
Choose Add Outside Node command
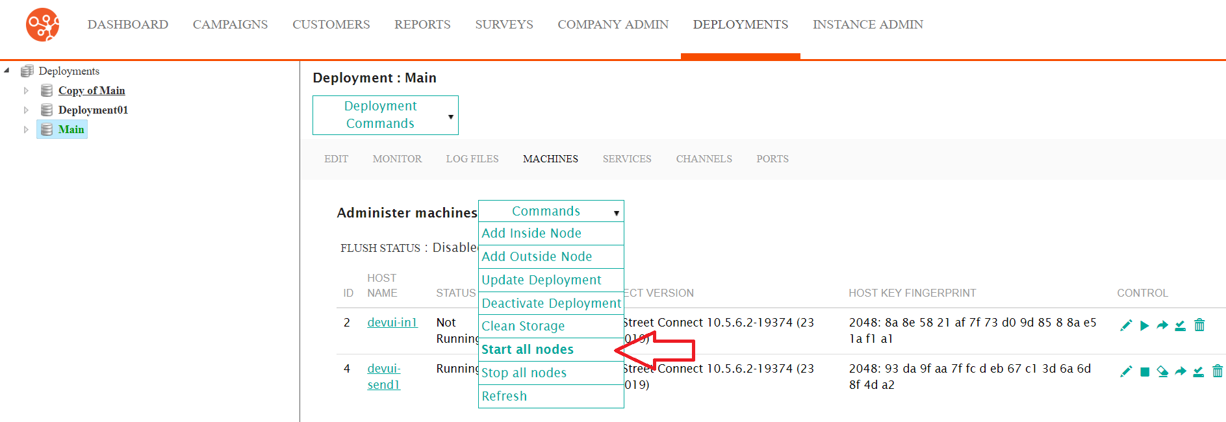coord(551,256)
